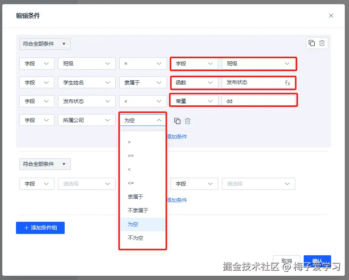Open 字段 type dropdown in 发布状态 row
The width and height of the screenshot is (349, 280).
point(37,101)
